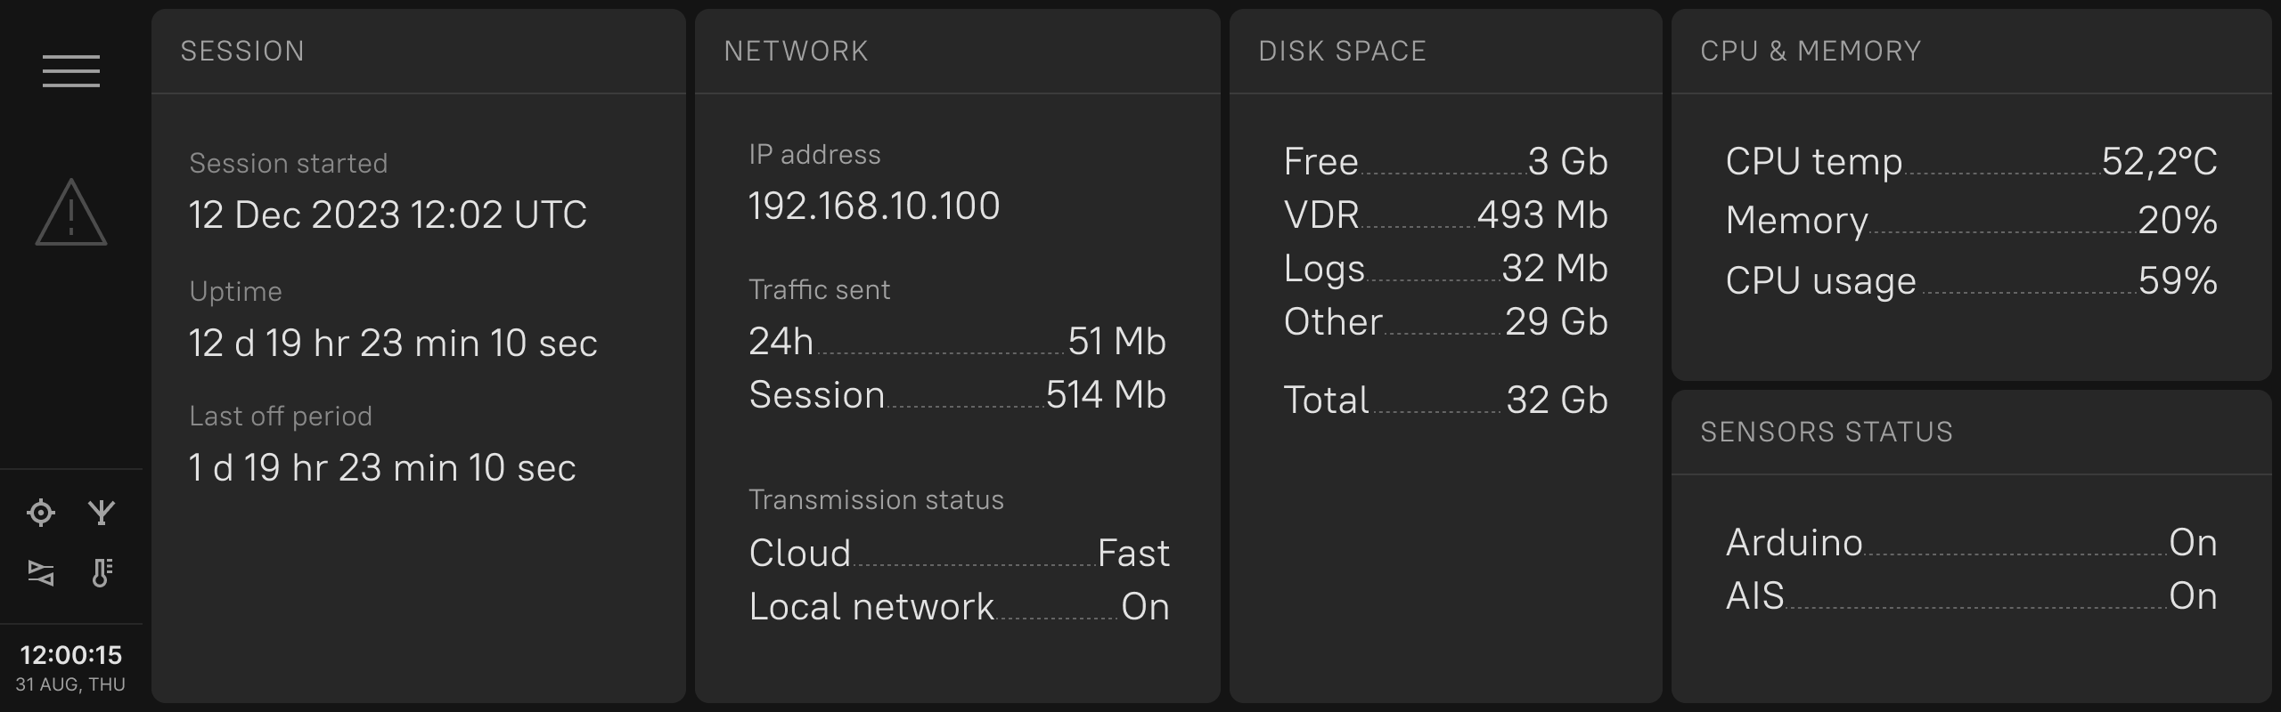Click the Arduino sensor On status
The width and height of the screenshot is (2281, 712).
(x=2193, y=543)
